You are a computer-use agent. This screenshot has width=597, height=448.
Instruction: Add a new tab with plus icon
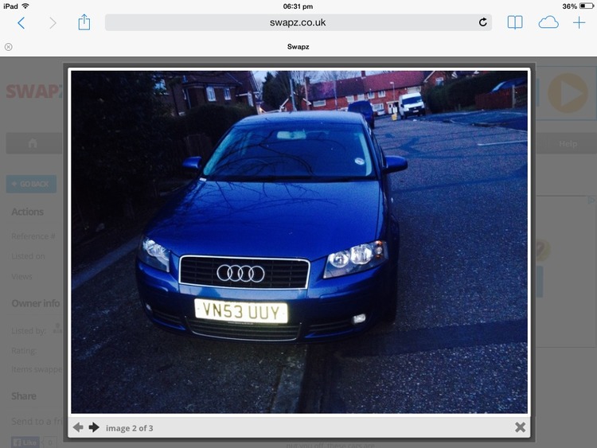[x=579, y=23]
